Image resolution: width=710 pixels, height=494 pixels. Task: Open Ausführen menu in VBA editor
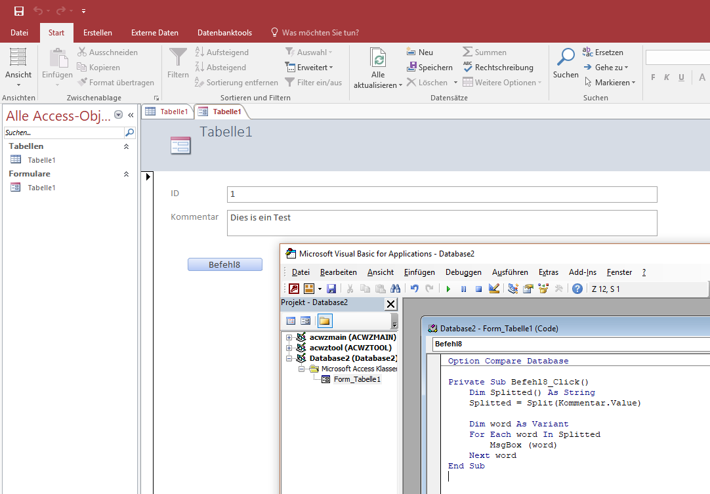(x=510, y=272)
